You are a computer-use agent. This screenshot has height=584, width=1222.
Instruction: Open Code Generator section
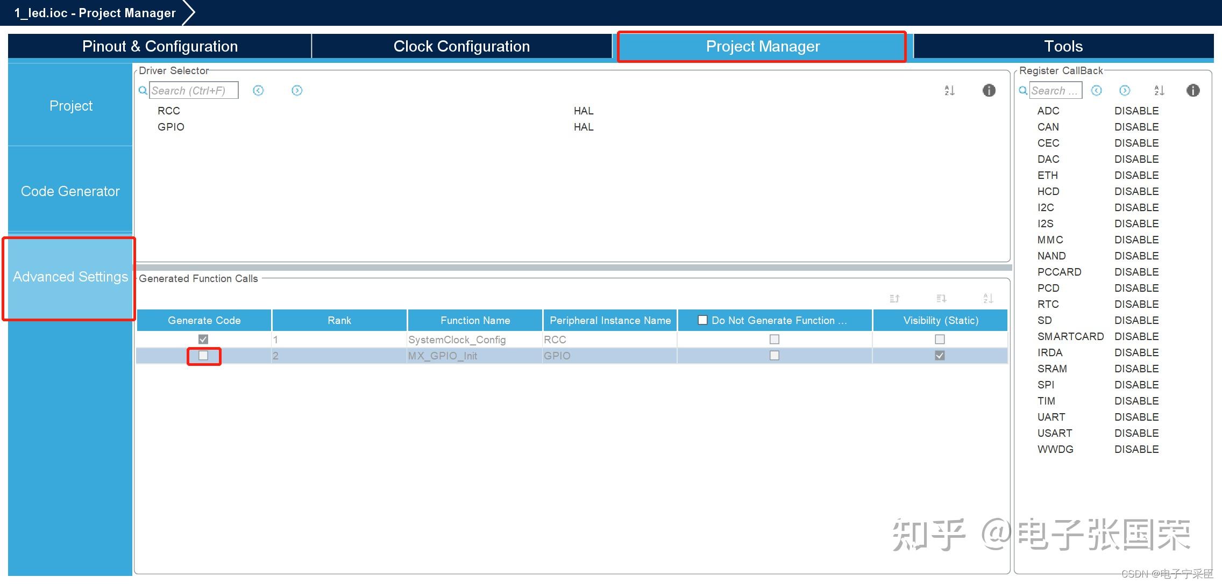point(70,191)
